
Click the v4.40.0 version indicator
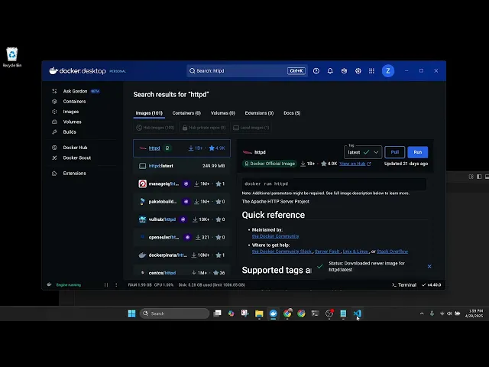pos(431,285)
